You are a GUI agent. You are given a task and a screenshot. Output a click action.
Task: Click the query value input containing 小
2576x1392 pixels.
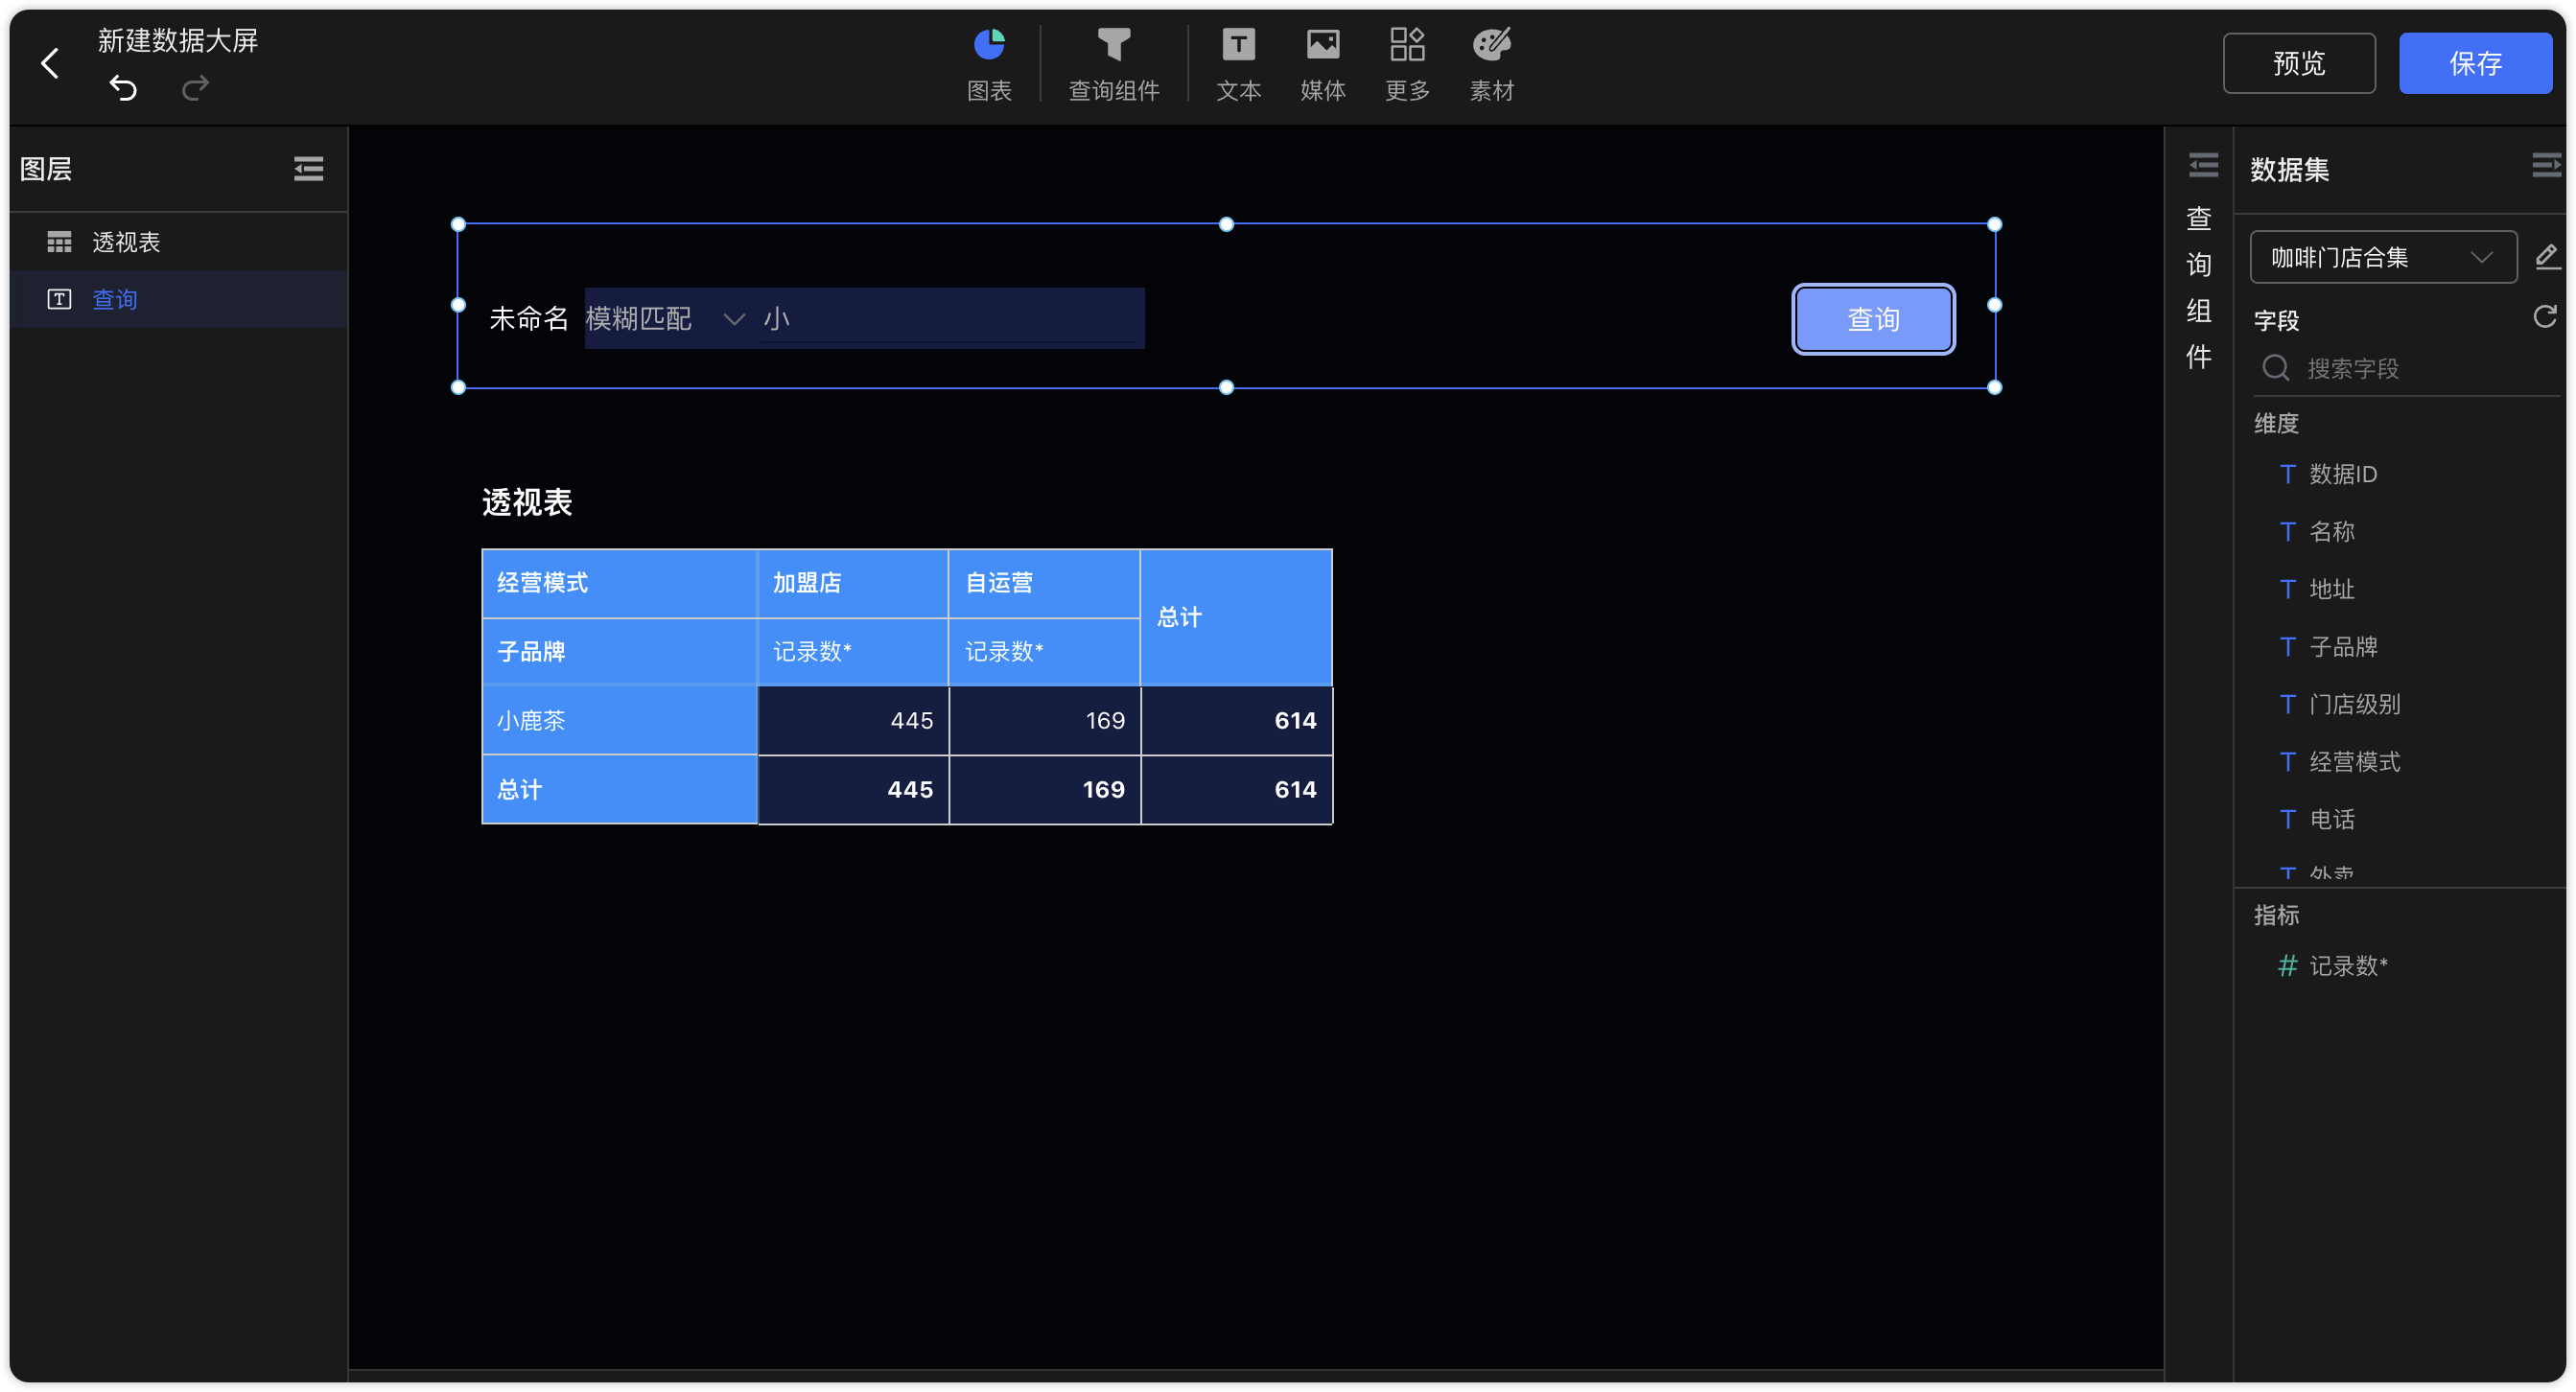[949, 319]
